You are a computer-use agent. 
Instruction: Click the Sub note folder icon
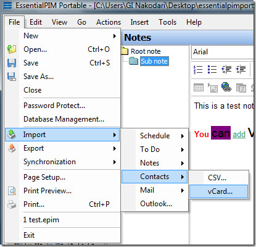[134, 61]
